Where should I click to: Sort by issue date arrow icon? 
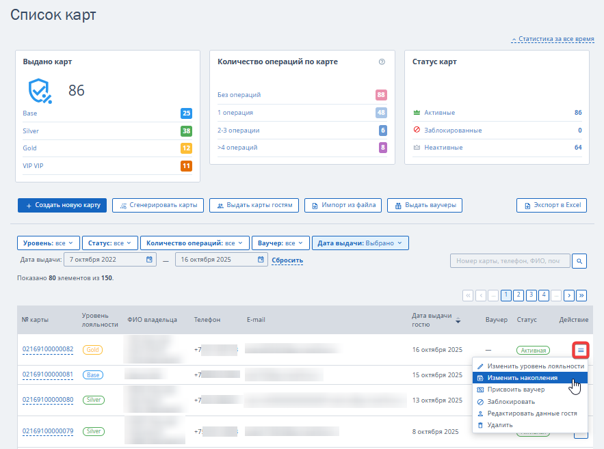coord(458,320)
